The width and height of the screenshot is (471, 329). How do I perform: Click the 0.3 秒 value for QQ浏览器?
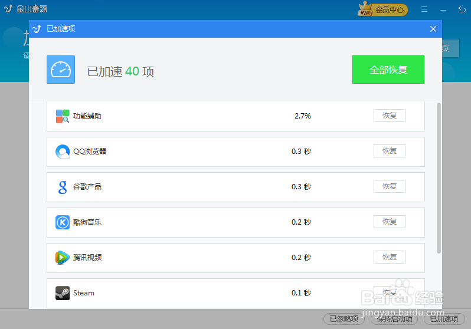point(301,152)
